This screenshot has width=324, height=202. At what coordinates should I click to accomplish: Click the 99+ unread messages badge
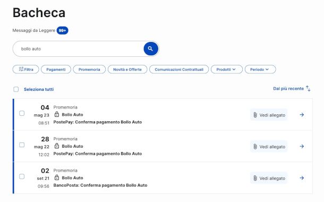62,31
